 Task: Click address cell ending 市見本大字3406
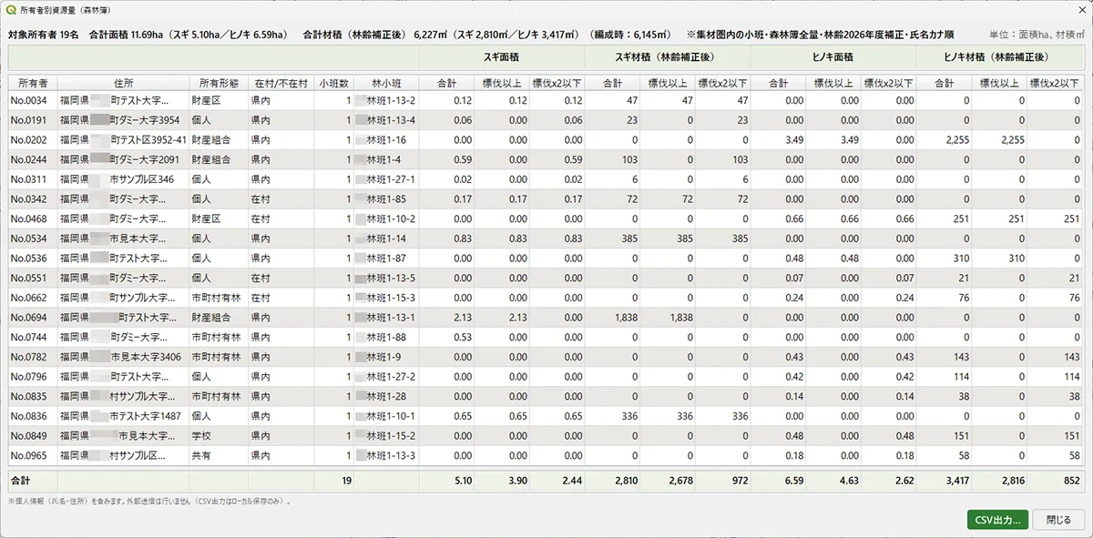(123, 357)
